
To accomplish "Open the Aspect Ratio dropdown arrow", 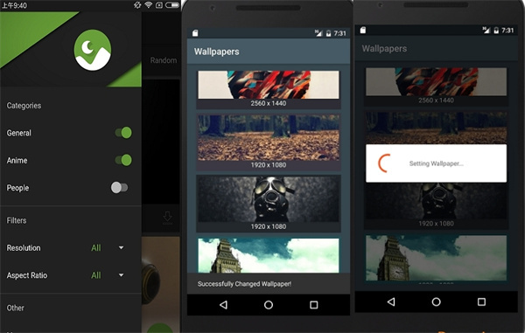I will coord(122,275).
